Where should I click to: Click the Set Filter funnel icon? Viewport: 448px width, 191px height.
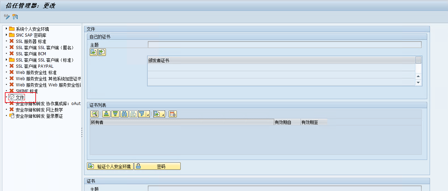[142, 114]
